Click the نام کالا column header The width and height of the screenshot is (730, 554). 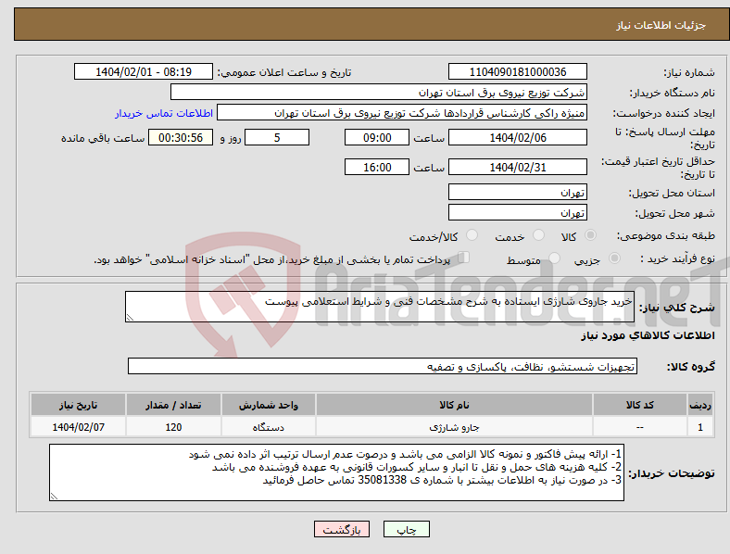click(x=454, y=405)
